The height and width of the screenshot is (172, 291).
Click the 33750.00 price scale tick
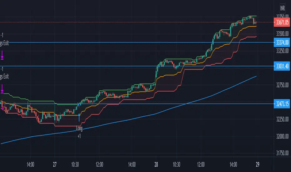click(x=282, y=16)
